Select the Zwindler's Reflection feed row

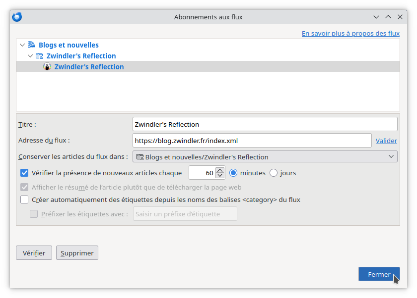pyautogui.click(x=89, y=67)
